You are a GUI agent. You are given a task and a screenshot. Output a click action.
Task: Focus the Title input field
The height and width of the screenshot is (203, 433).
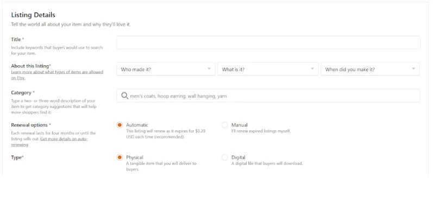click(268, 42)
